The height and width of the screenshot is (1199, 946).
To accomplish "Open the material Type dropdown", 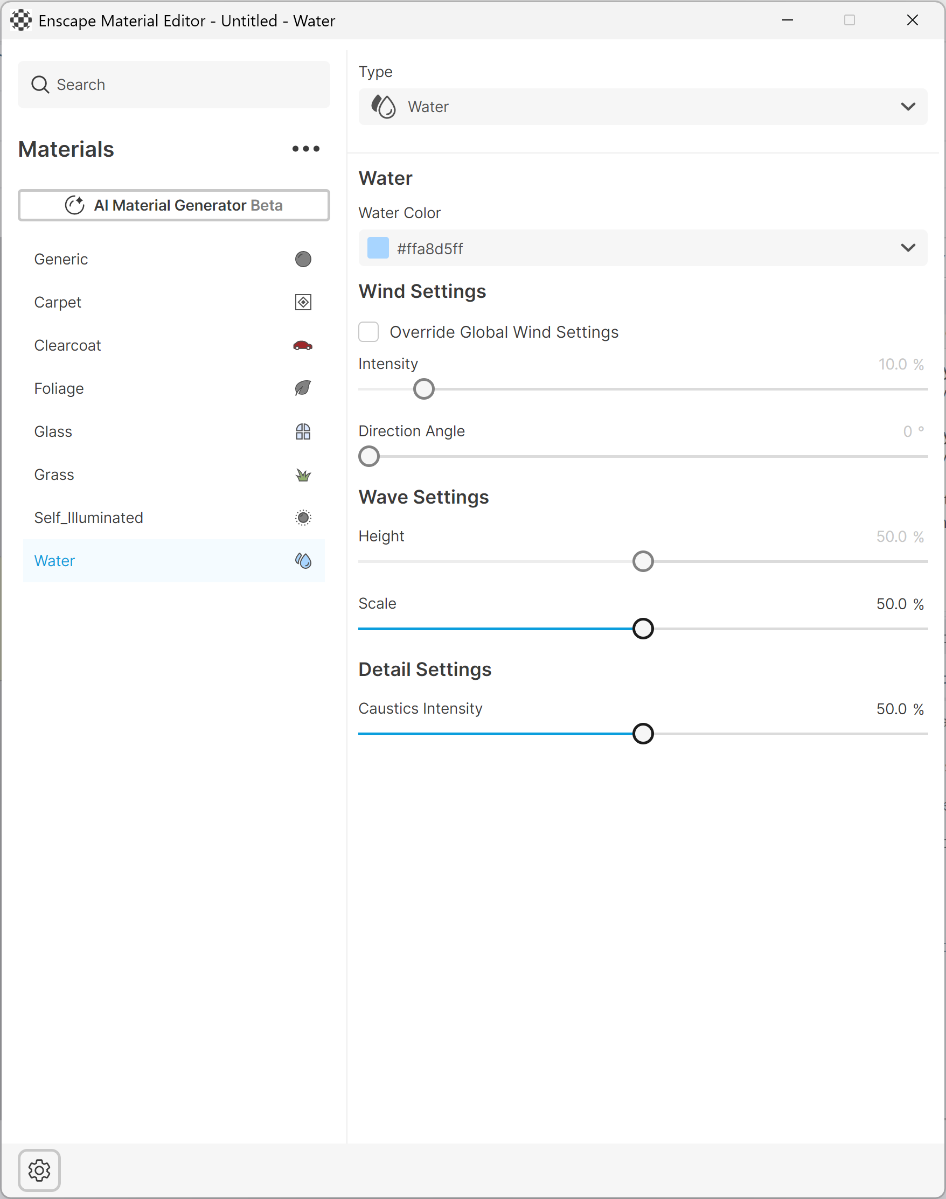I will click(643, 106).
